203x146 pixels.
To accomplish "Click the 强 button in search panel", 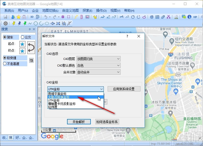I will click(31, 60).
